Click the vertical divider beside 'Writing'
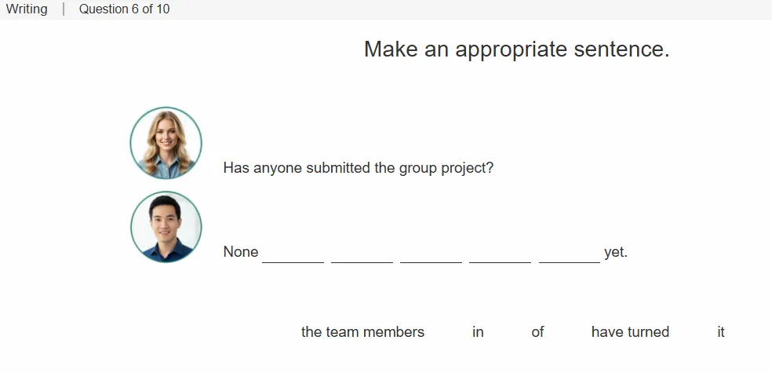Viewport: 772px width, 373px height. coord(64,9)
